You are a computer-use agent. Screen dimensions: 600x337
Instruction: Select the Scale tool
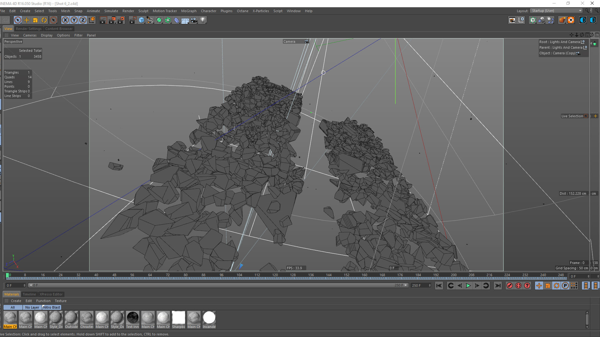35,20
